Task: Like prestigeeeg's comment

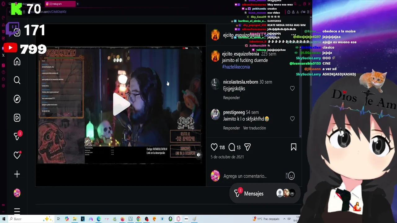Action: point(292,119)
